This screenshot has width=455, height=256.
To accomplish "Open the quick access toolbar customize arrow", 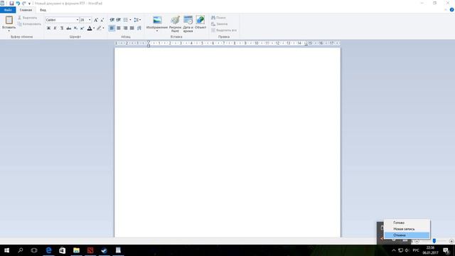I will point(29,4).
